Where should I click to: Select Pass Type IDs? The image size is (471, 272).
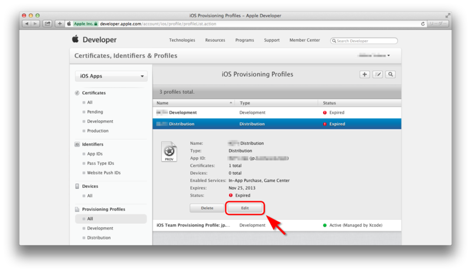pos(100,163)
